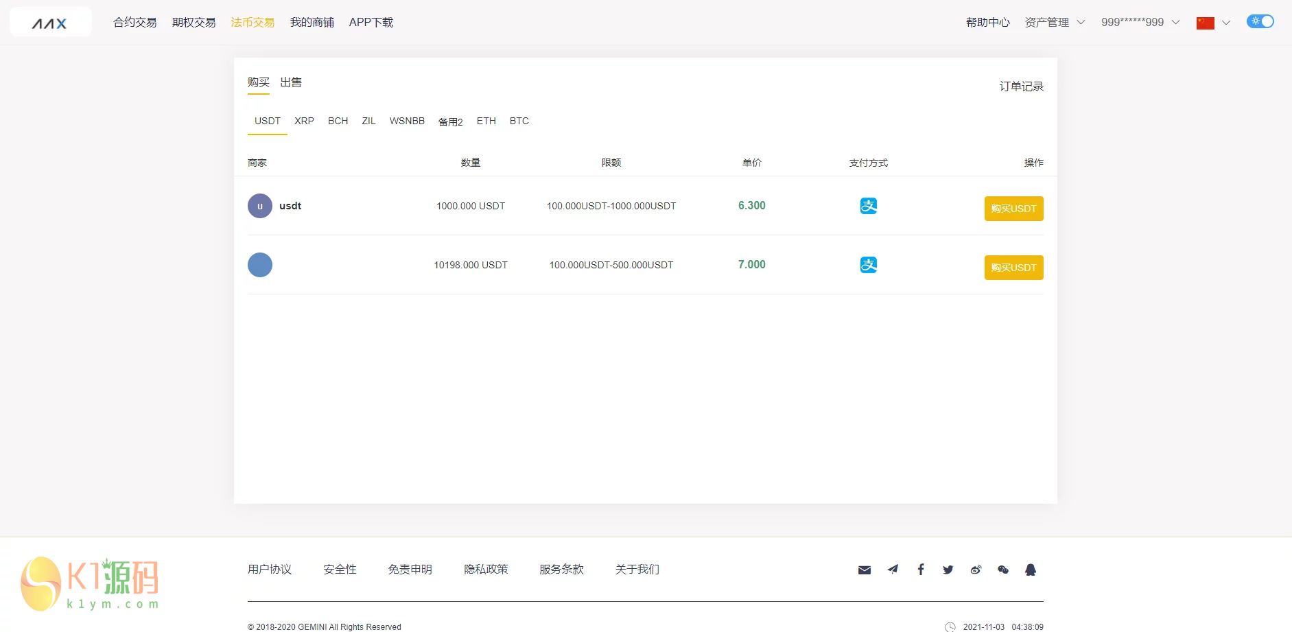Screen dimensions: 1292x632
Task: Open the 隐私政策 footer link
Action: 486,570
